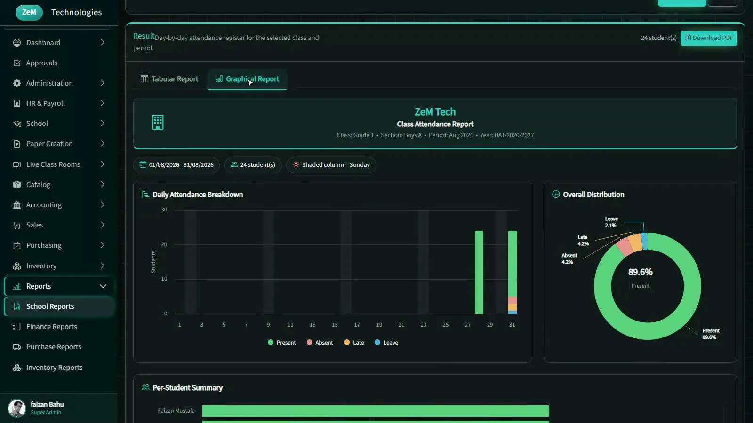Viewport: 753px width, 423px height.
Task: Click the Approvals checkmark icon
Action: [17, 63]
